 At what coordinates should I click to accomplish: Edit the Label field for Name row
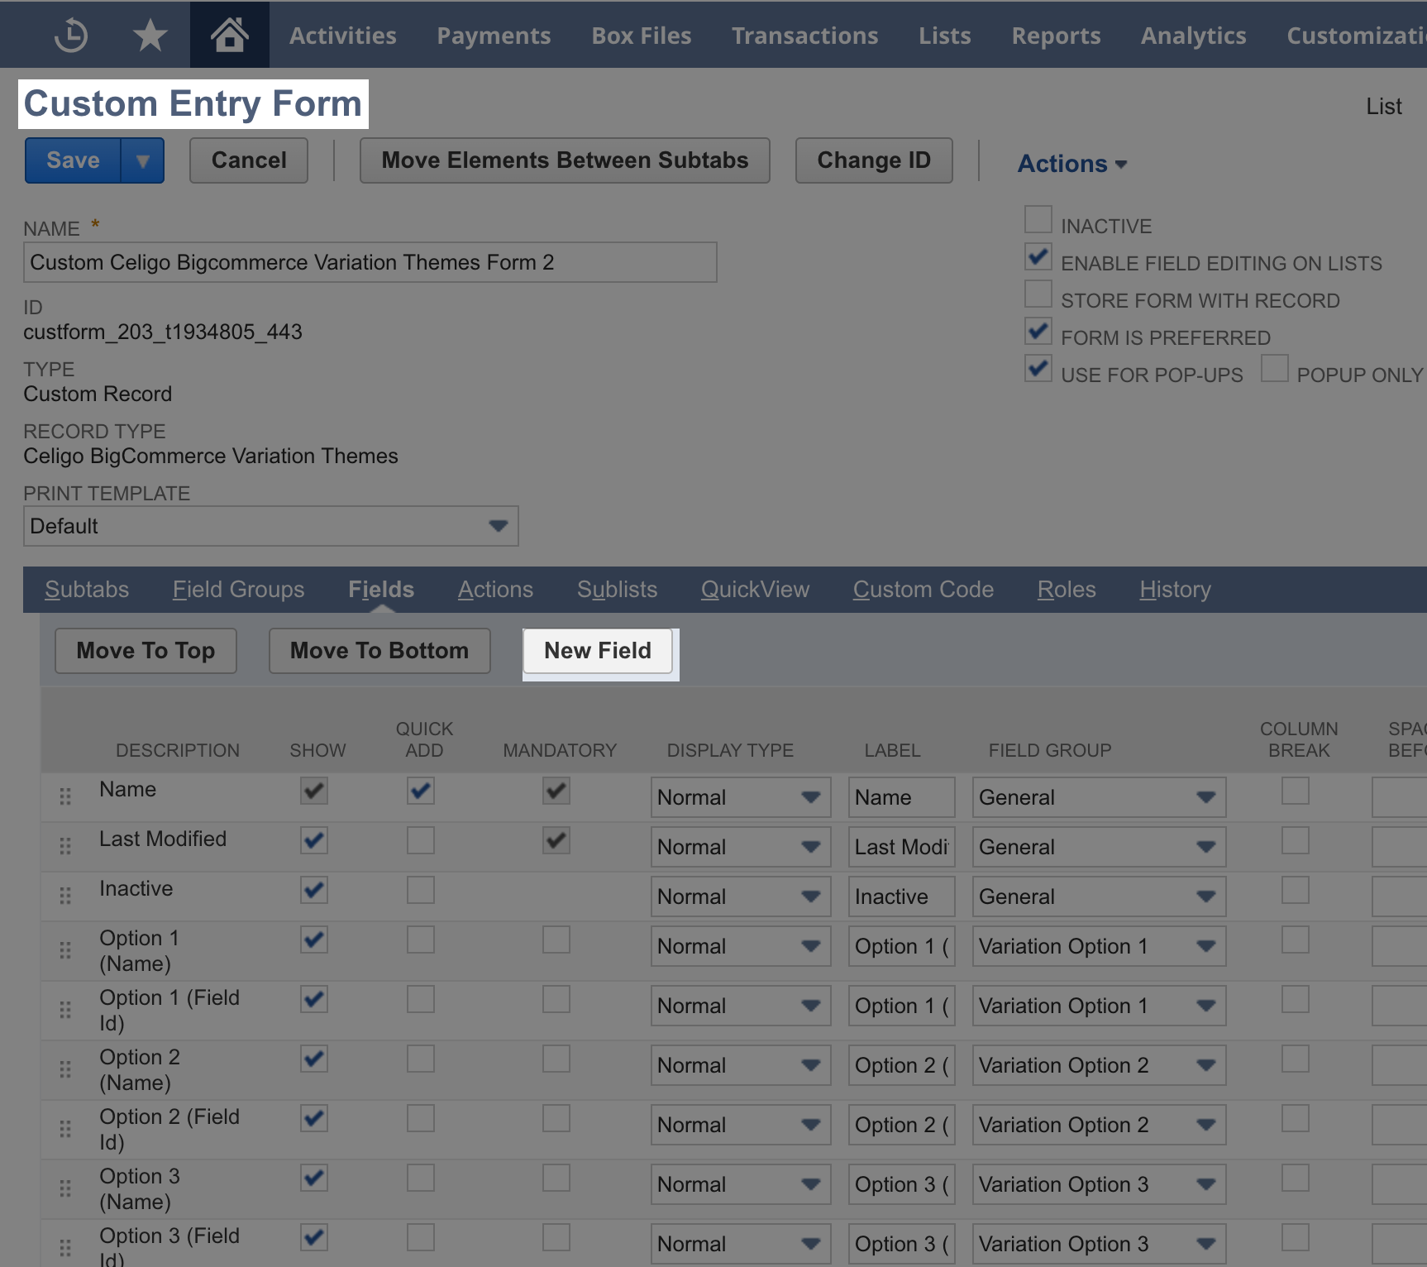(902, 797)
